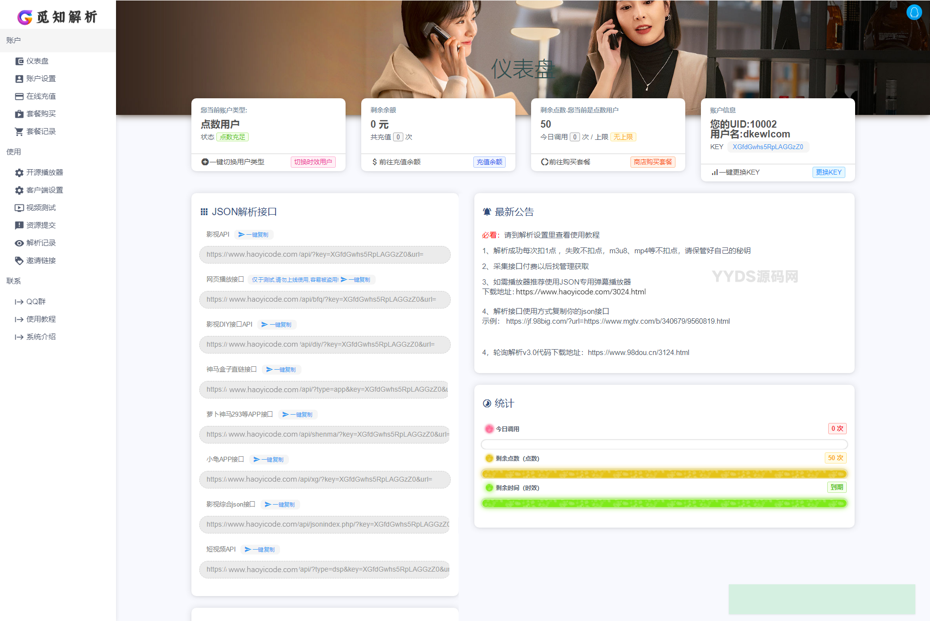This screenshot has width=930, height=621.
Task: Click the 萝卜神马293等APP接口 URL field
Action: (325, 435)
